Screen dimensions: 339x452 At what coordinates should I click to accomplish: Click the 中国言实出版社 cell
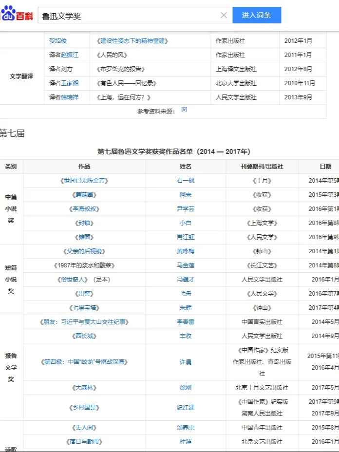click(x=262, y=322)
